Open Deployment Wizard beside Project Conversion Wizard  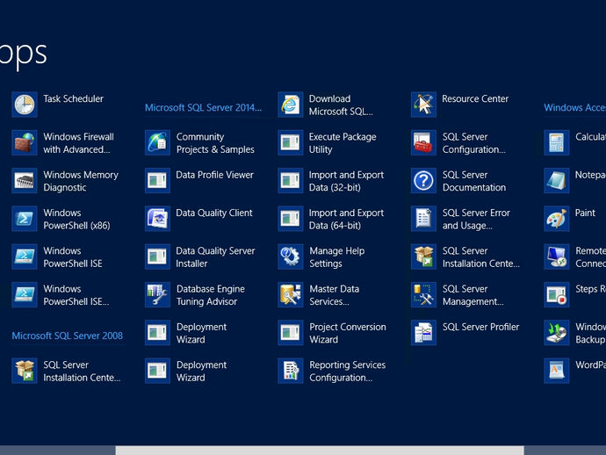(x=186, y=333)
